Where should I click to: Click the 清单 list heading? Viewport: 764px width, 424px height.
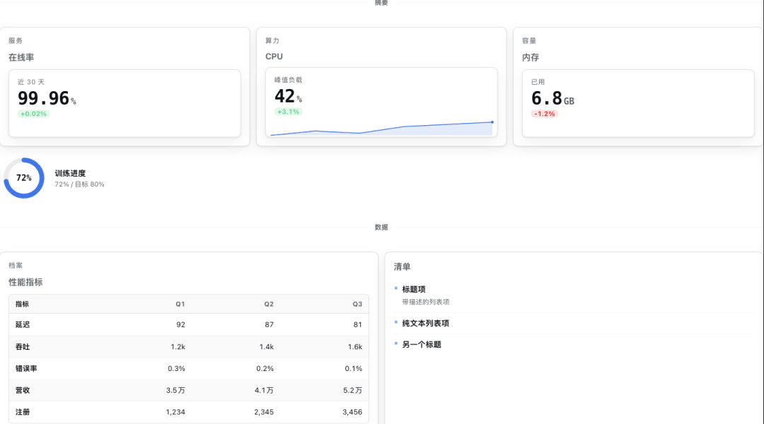click(x=402, y=266)
